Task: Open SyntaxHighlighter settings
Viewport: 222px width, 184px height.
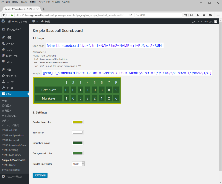Action: (x=11, y=170)
